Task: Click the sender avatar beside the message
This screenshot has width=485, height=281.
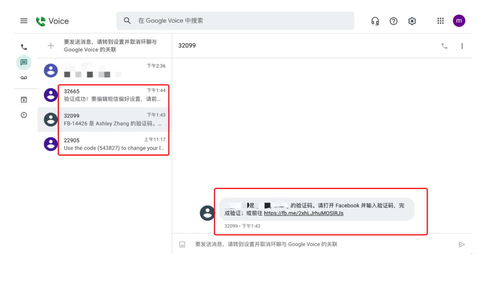Action: pyautogui.click(x=207, y=213)
